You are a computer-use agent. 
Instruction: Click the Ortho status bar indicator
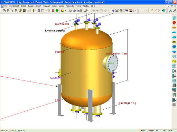[142, 131]
